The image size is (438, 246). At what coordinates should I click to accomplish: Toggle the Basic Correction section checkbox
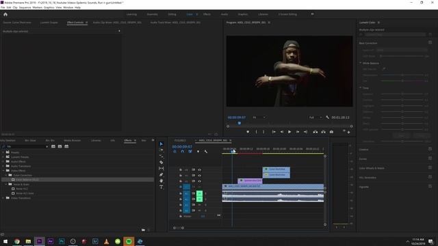pyautogui.click(x=430, y=42)
